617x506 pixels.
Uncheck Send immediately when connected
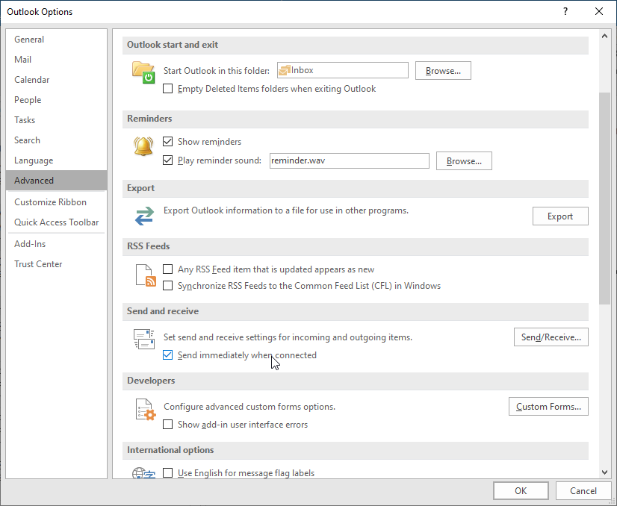tap(167, 355)
